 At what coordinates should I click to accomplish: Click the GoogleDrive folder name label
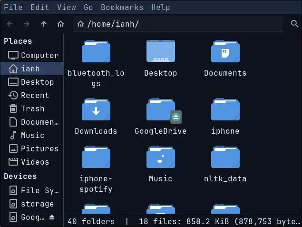tap(161, 131)
